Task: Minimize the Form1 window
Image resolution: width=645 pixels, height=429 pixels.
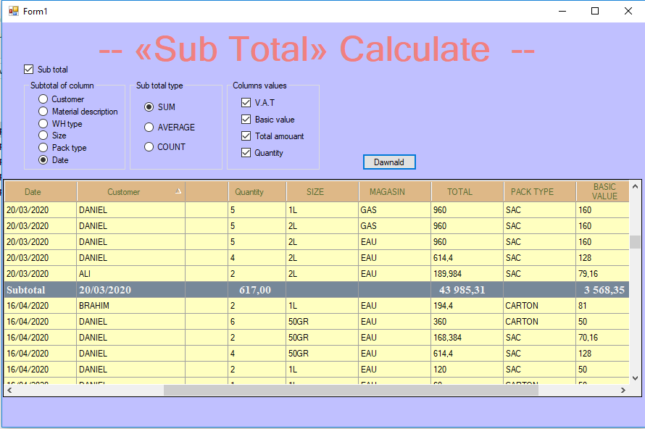Action: click(x=562, y=11)
